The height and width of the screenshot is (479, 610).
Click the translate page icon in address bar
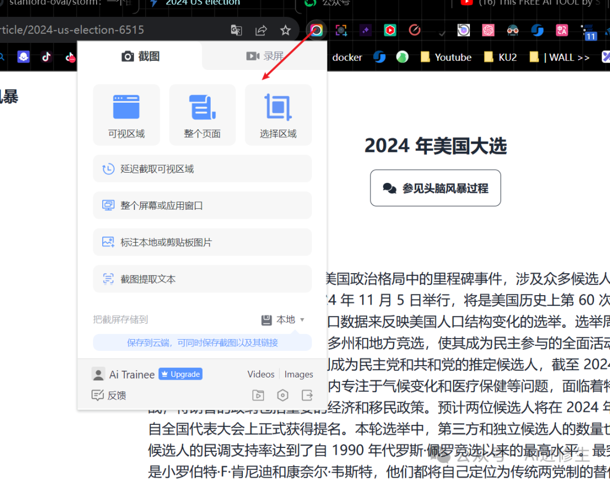coord(236,30)
